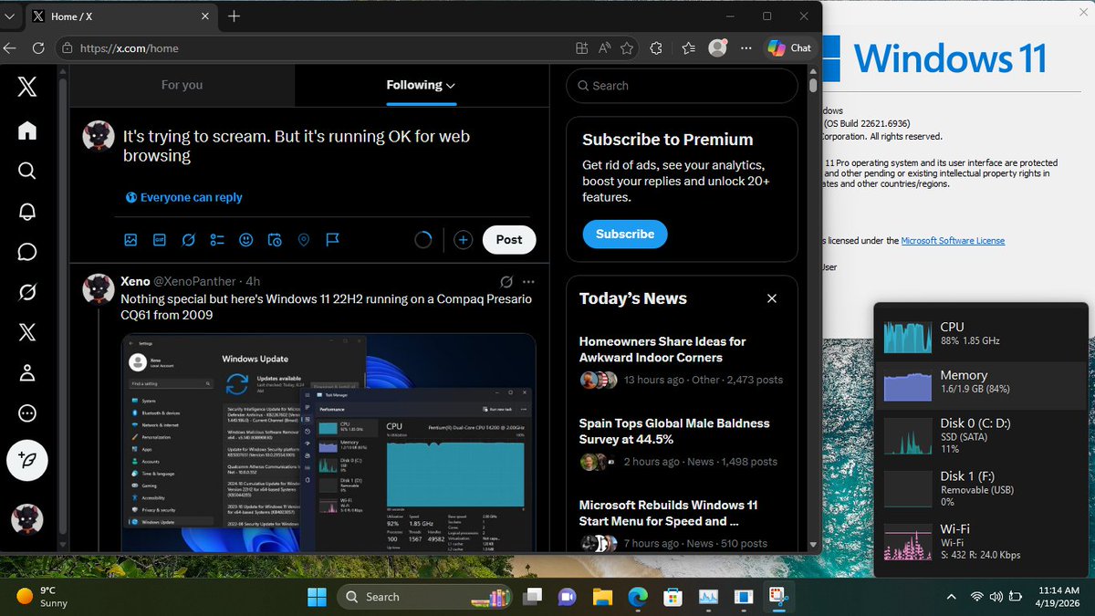The height and width of the screenshot is (616, 1095).
Task: Open Microsoft Store from taskbar
Action: coord(673,597)
